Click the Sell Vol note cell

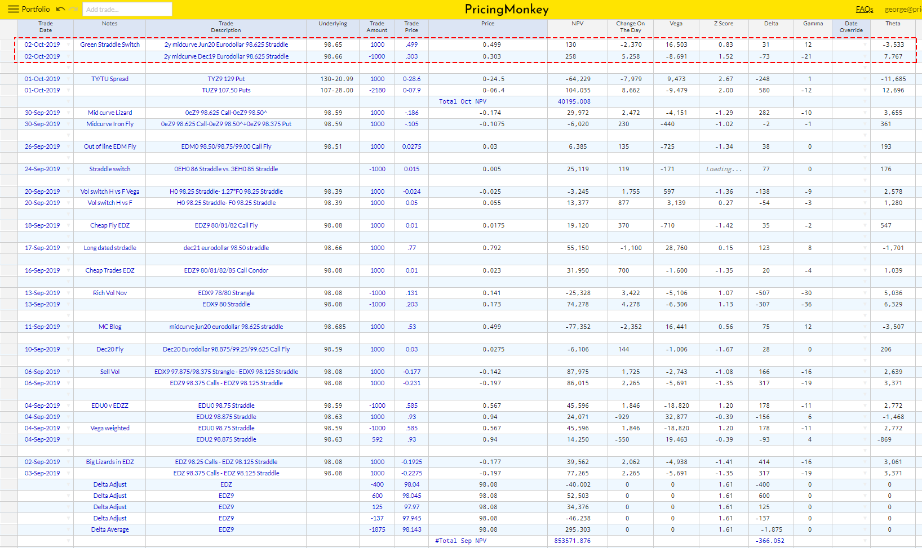coord(110,372)
